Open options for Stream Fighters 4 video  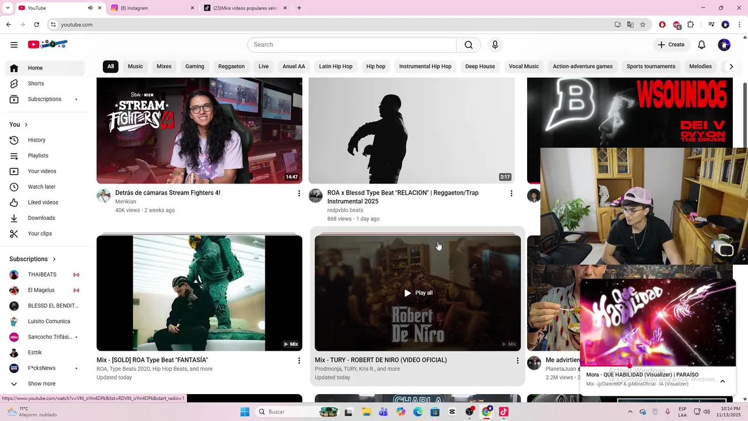click(299, 194)
